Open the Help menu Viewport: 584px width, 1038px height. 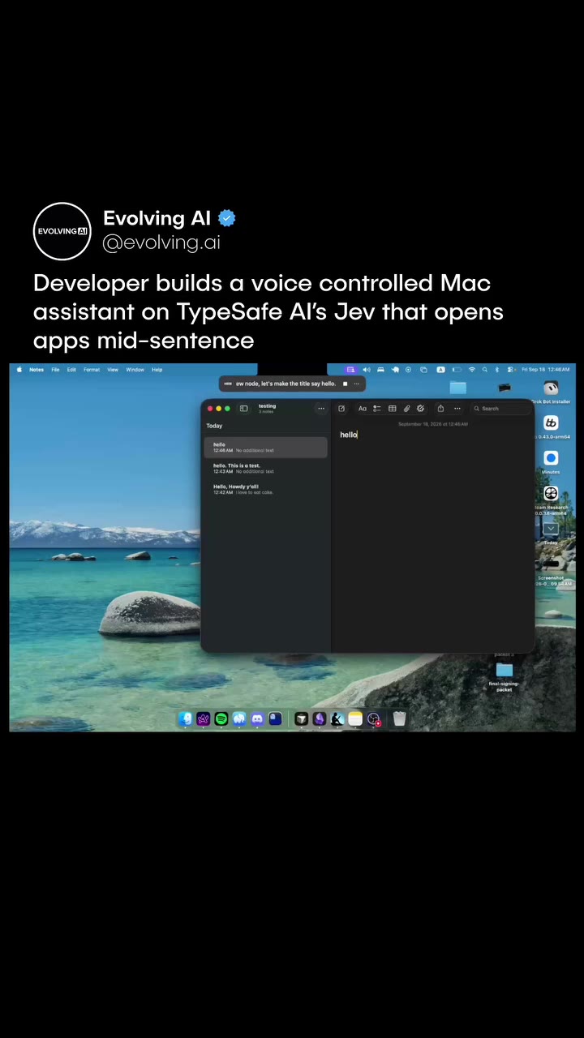click(157, 370)
